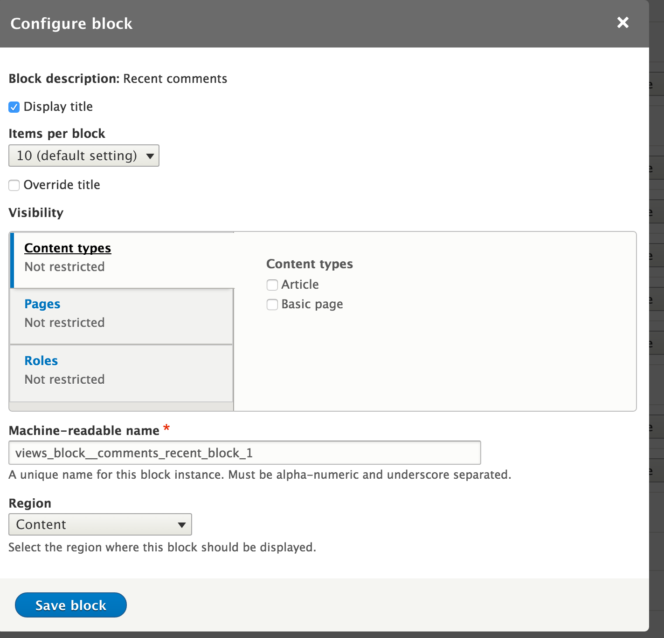The width and height of the screenshot is (664, 638).
Task: Focus the Machine-readable name field
Action: (245, 453)
